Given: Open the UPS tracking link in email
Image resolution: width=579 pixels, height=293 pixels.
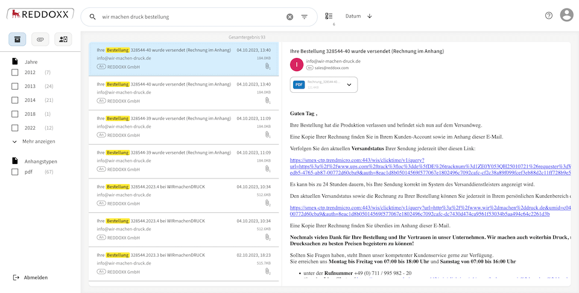Looking at the screenshot, I should [x=431, y=166].
